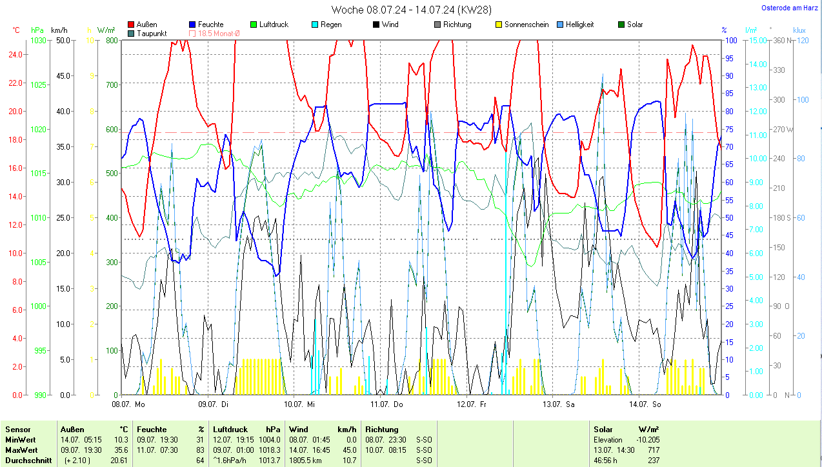Select the black Wind legend marker
This screenshot has width=822, height=467.
[376, 25]
